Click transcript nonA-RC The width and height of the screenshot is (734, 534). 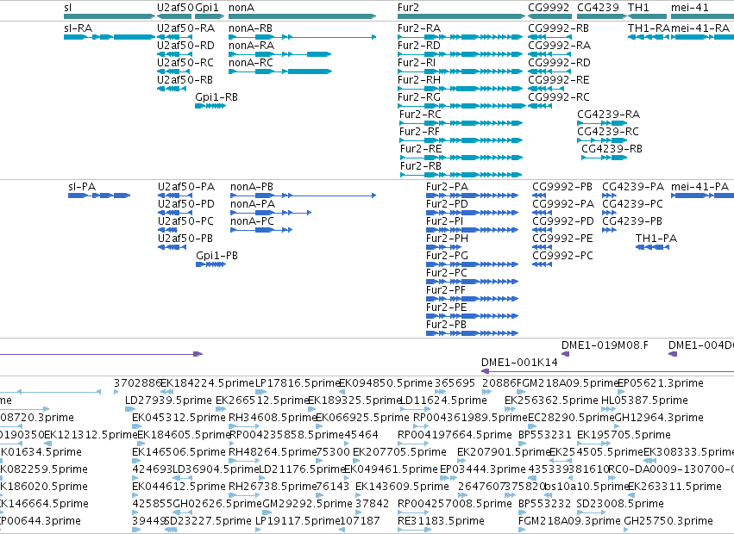pos(280,71)
